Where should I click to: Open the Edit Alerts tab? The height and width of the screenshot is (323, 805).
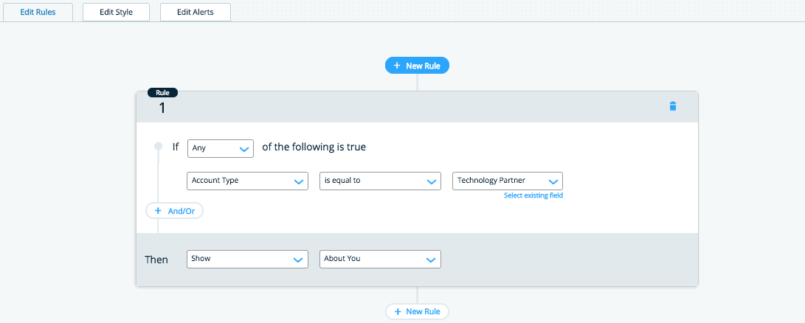(x=196, y=12)
